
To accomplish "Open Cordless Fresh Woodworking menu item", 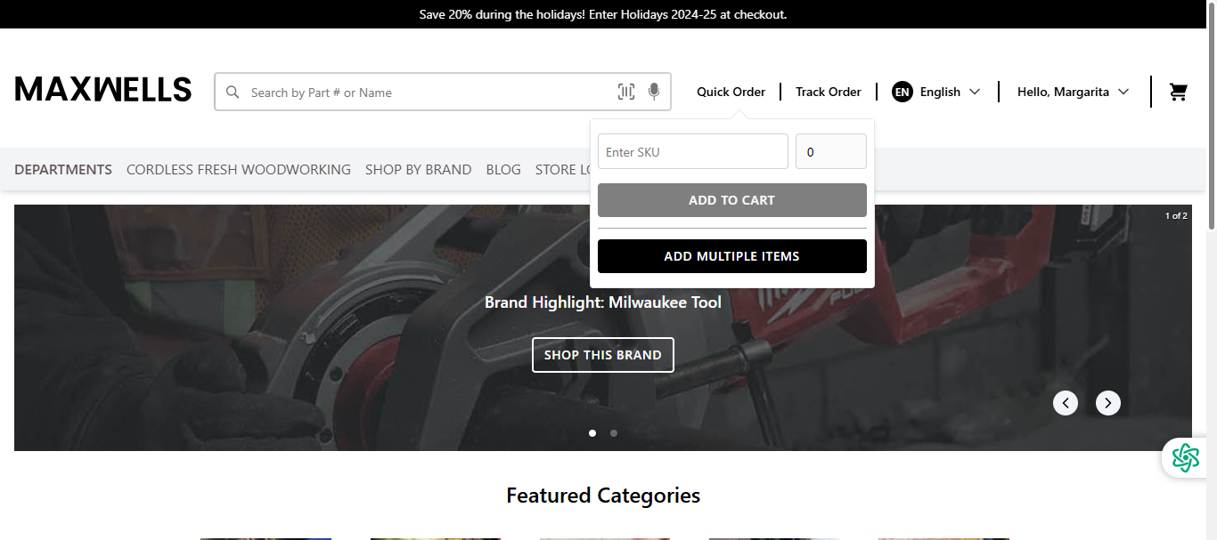I will [239, 169].
